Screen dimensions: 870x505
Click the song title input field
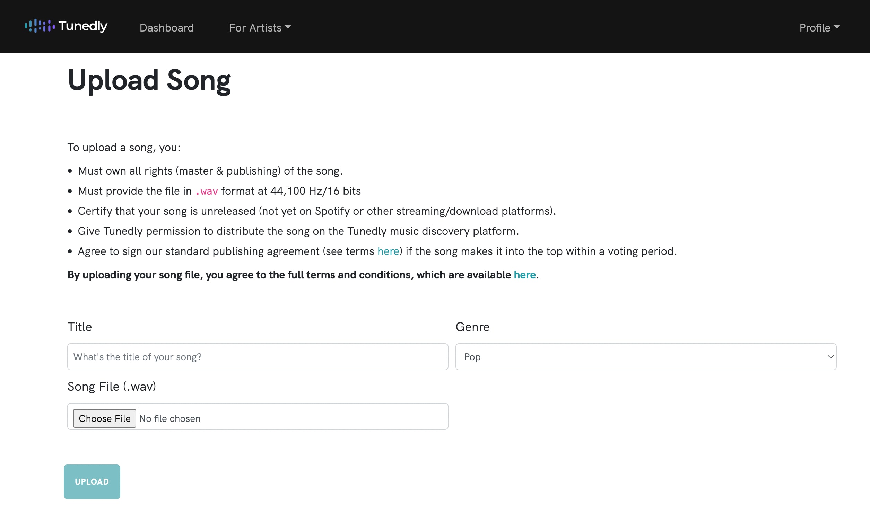[x=258, y=356]
